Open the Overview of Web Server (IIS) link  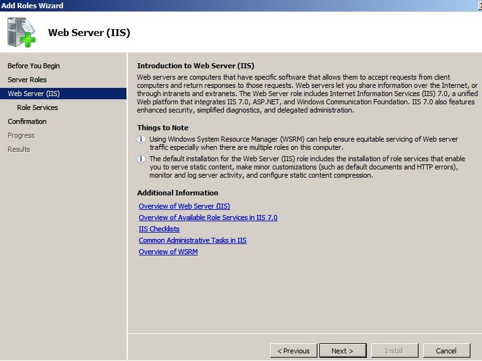(185, 206)
